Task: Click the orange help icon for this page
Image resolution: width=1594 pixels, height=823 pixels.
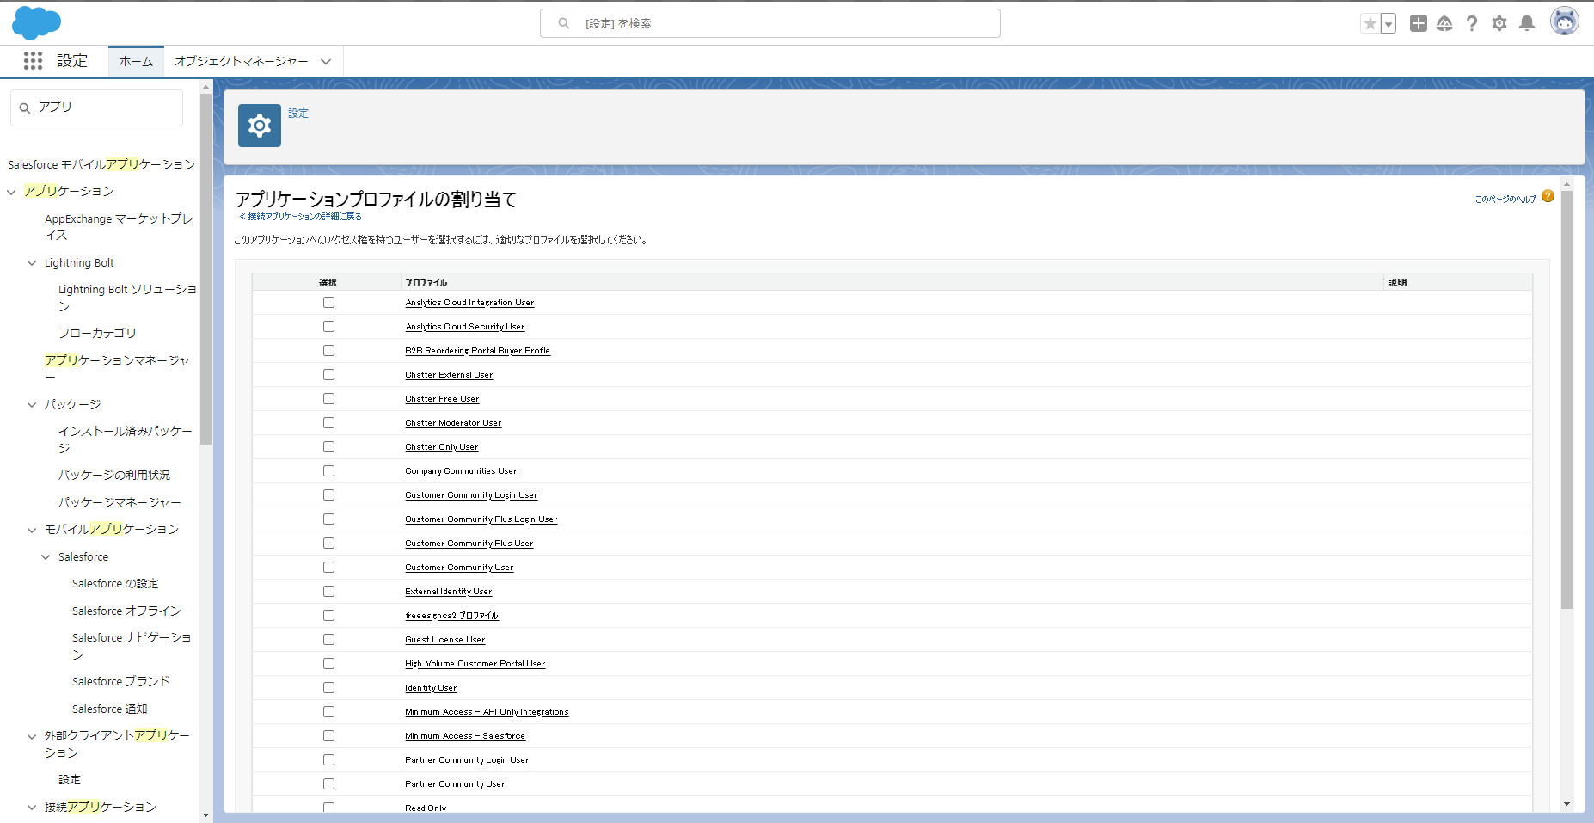Action: (1548, 196)
